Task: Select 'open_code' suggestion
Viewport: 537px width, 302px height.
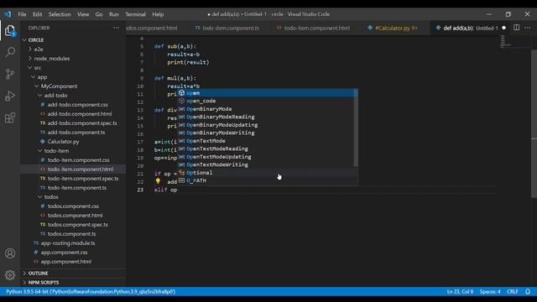Action: (x=268, y=101)
